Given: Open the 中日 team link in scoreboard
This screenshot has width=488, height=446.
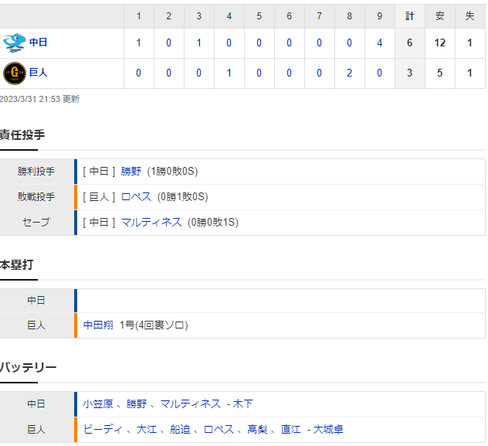Looking at the screenshot, I should click(38, 43).
